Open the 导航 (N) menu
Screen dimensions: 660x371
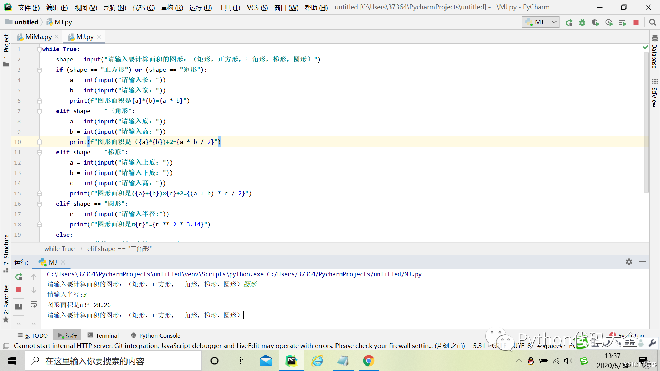(115, 8)
